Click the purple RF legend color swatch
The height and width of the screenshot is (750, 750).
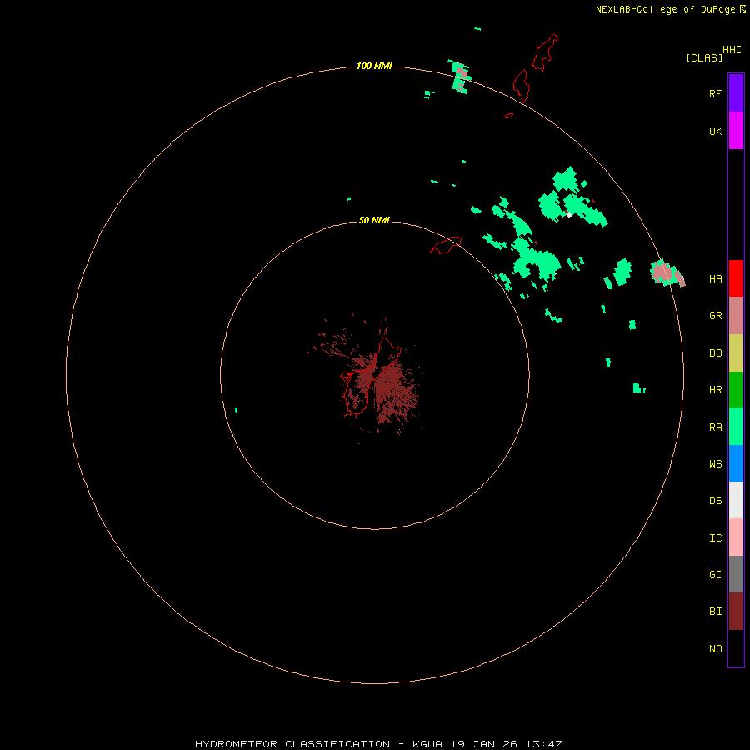(736, 93)
